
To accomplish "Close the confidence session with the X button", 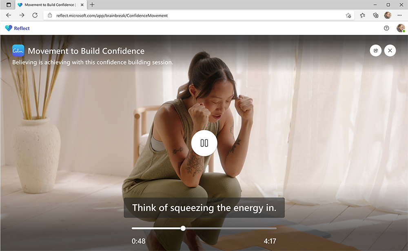I will pyautogui.click(x=390, y=50).
